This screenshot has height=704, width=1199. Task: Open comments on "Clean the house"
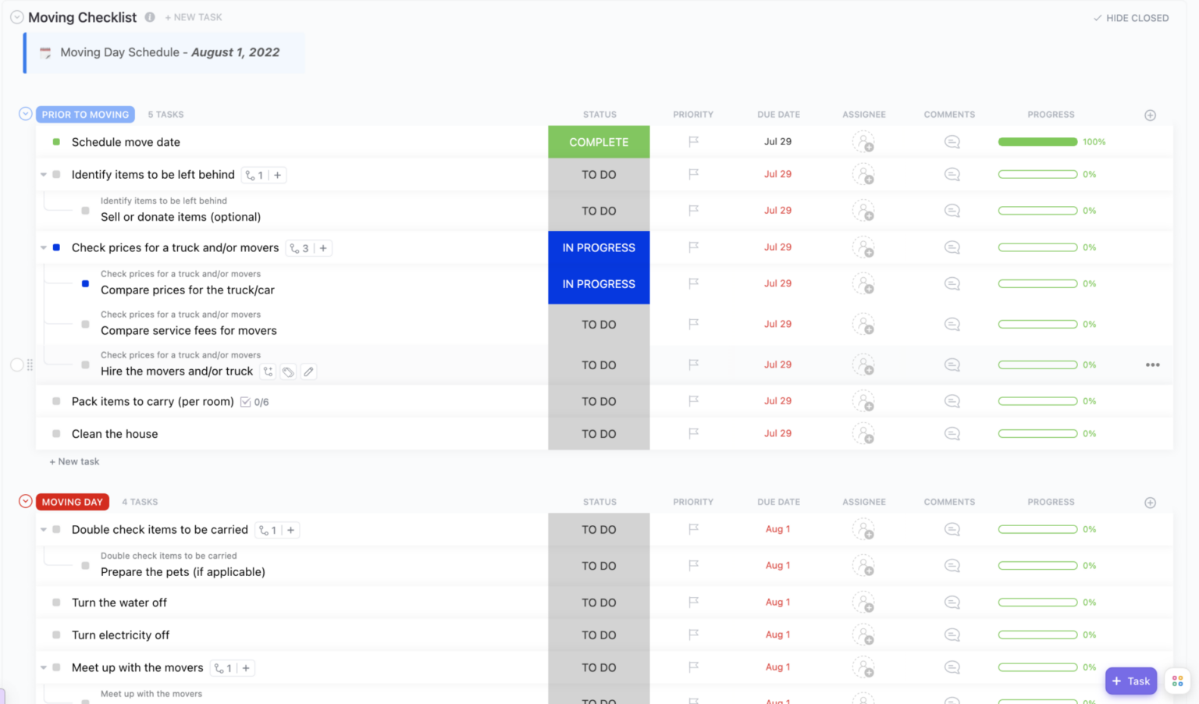(x=952, y=433)
